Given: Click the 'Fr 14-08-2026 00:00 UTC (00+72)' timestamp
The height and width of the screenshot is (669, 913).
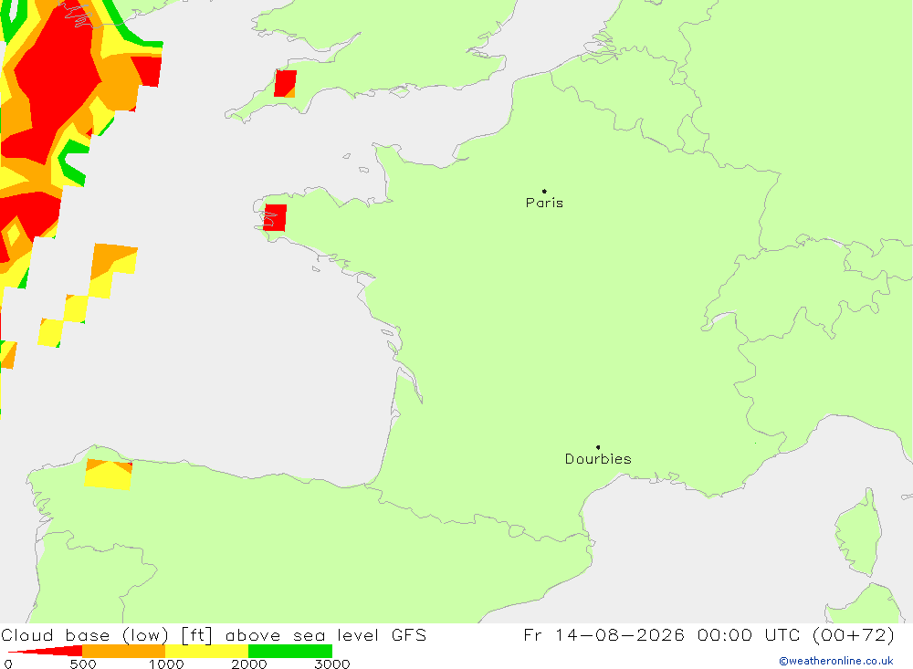Looking at the screenshot, I should click(708, 634).
